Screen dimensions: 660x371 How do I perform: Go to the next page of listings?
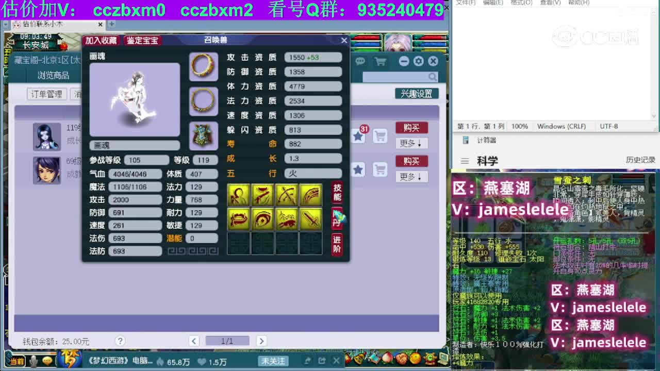pos(261,341)
